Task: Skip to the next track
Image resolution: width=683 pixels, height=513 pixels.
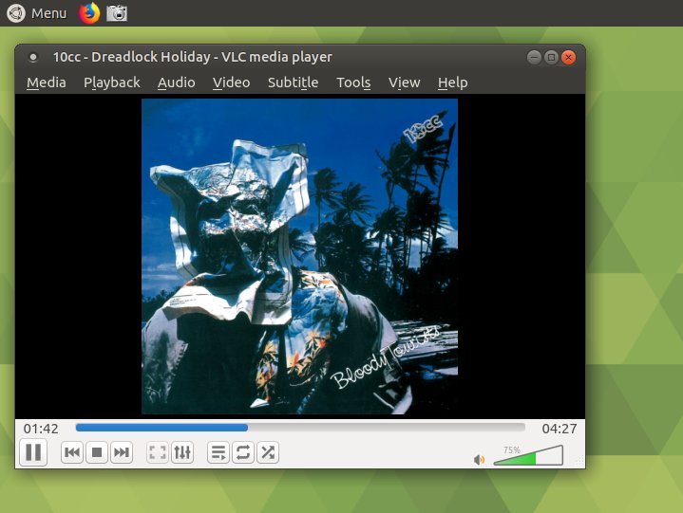Action: (122, 452)
